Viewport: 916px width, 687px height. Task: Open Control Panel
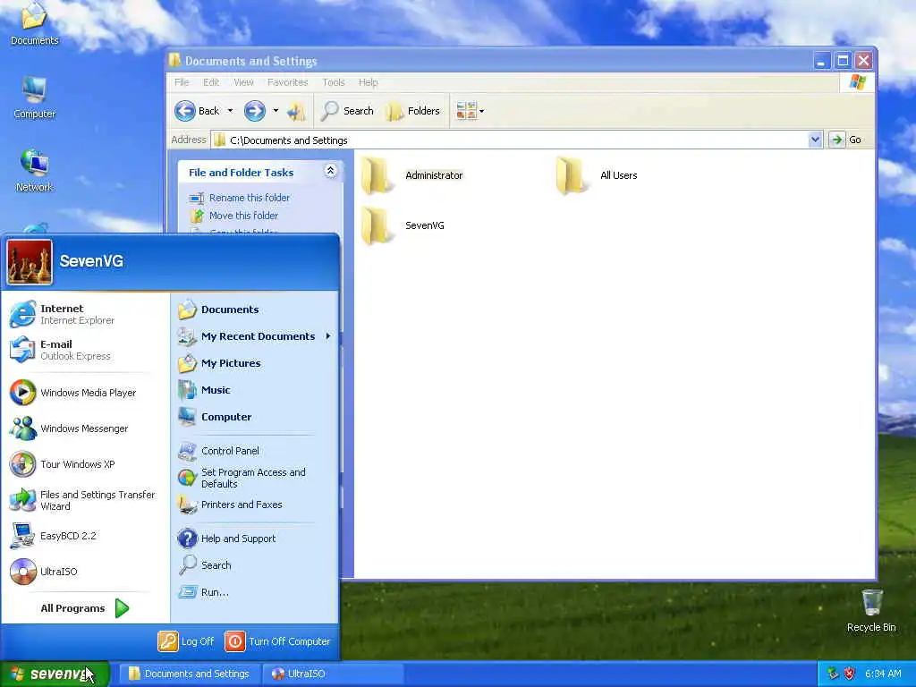[x=255, y=451]
